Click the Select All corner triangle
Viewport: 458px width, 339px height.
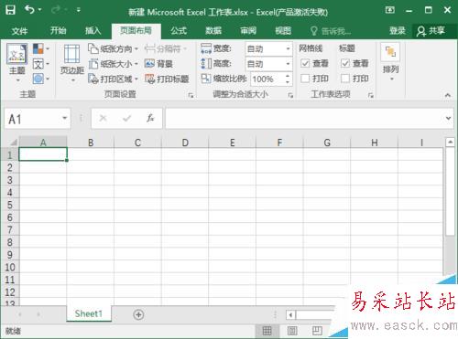[13, 143]
